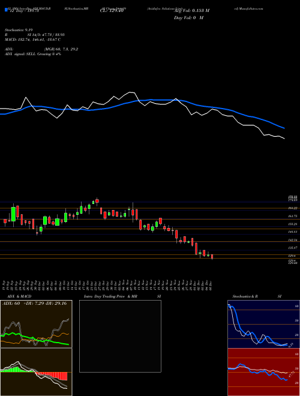300x396 pixels.
Task: Click 'ADX signal: SELL Growing @ 4%' text
Action: point(33,54)
